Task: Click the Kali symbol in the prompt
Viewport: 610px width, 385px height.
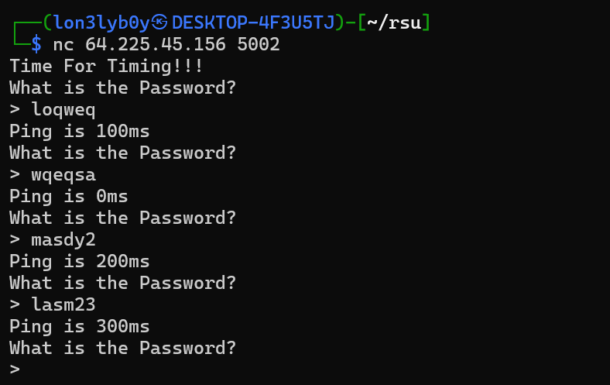Action: coord(160,22)
